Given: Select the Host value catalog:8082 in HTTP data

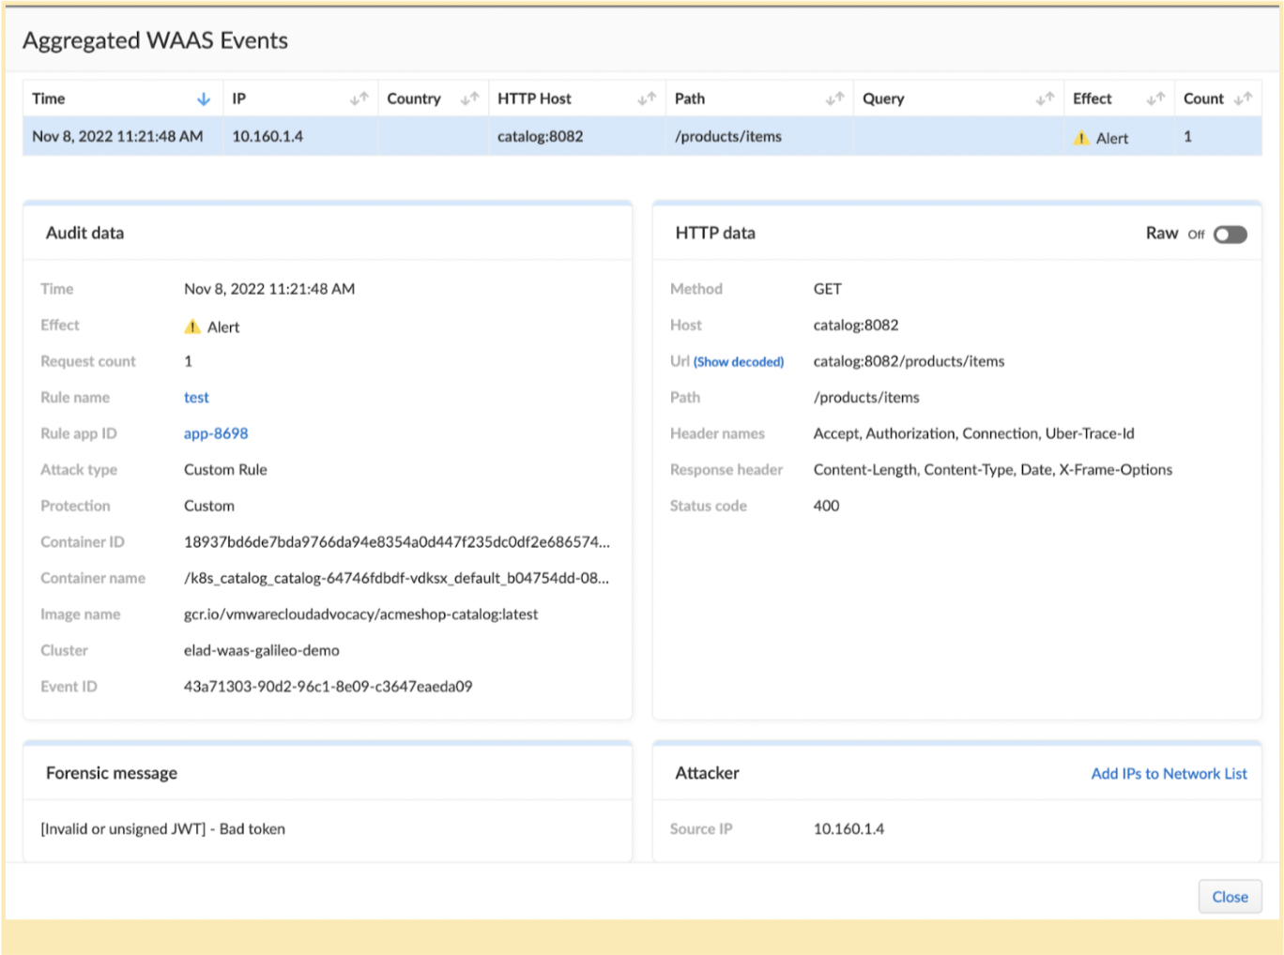Looking at the screenshot, I should 856,326.
